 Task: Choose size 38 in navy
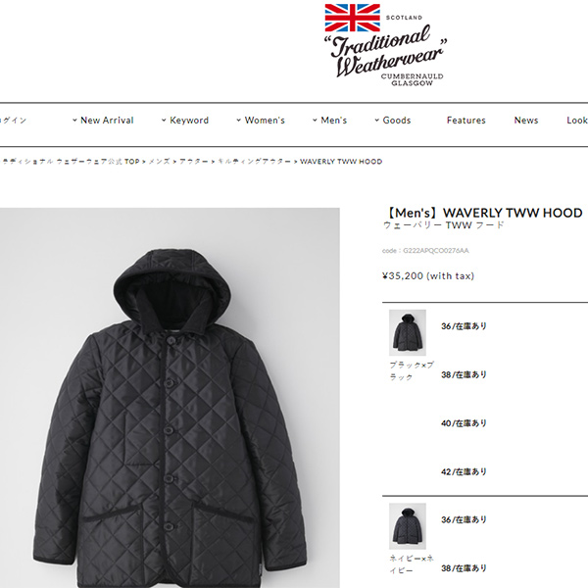click(x=464, y=568)
